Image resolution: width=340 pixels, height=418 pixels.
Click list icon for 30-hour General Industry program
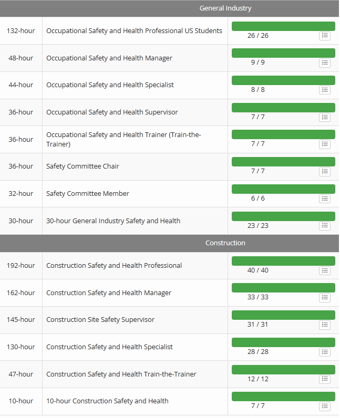[325, 226]
